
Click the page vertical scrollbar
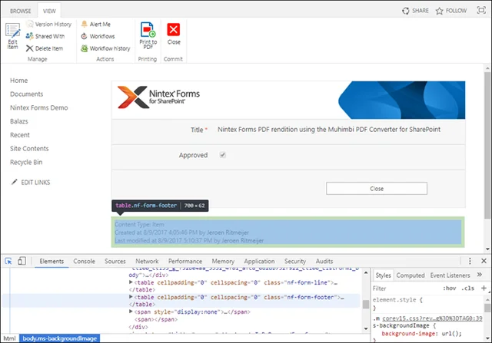point(487,144)
